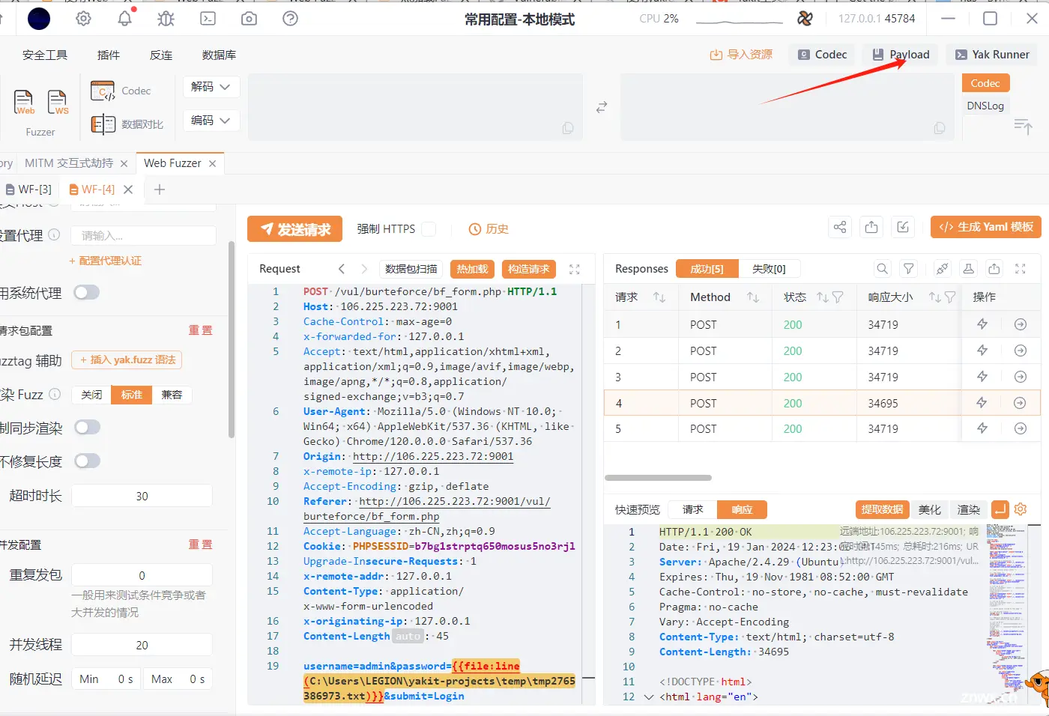The height and width of the screenshot is (716, 1049).
Task: Show the 失败[0] responses tab
Action: click(769, 269)
